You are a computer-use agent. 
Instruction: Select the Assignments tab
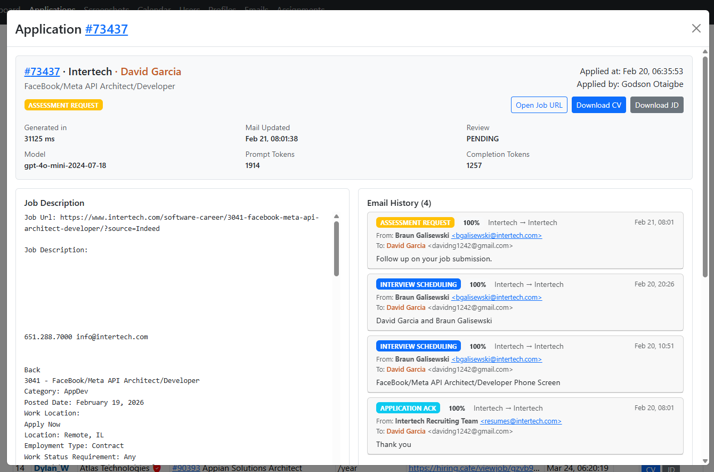tap(301, 10)
